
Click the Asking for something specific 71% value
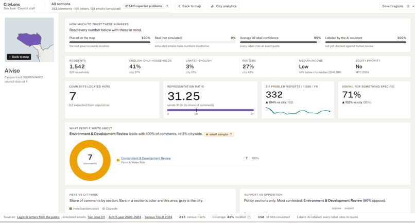(352, 95)
